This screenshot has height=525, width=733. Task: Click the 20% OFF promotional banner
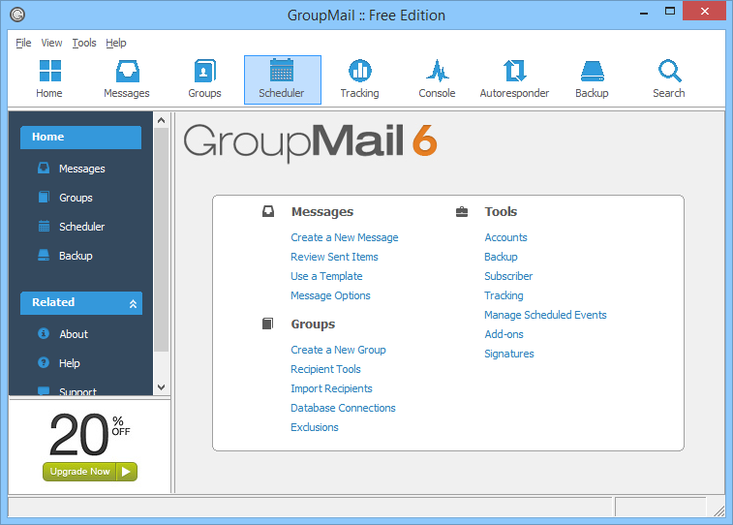90,435
